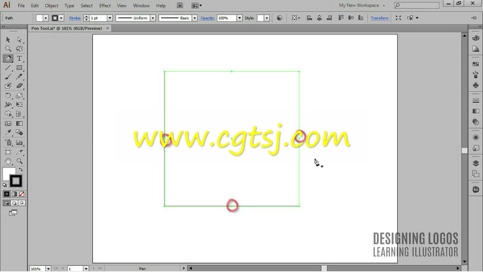Open the stroke weight dropdown

click(110, 18)
